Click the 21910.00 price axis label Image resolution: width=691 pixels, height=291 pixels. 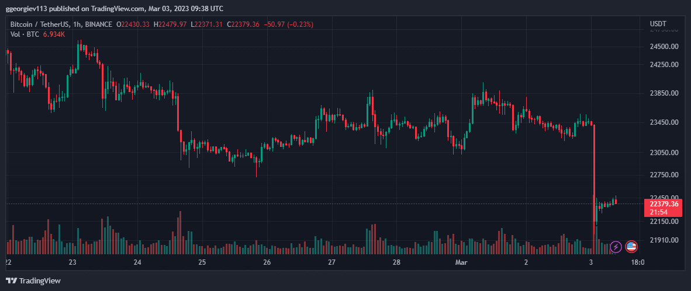664,240
